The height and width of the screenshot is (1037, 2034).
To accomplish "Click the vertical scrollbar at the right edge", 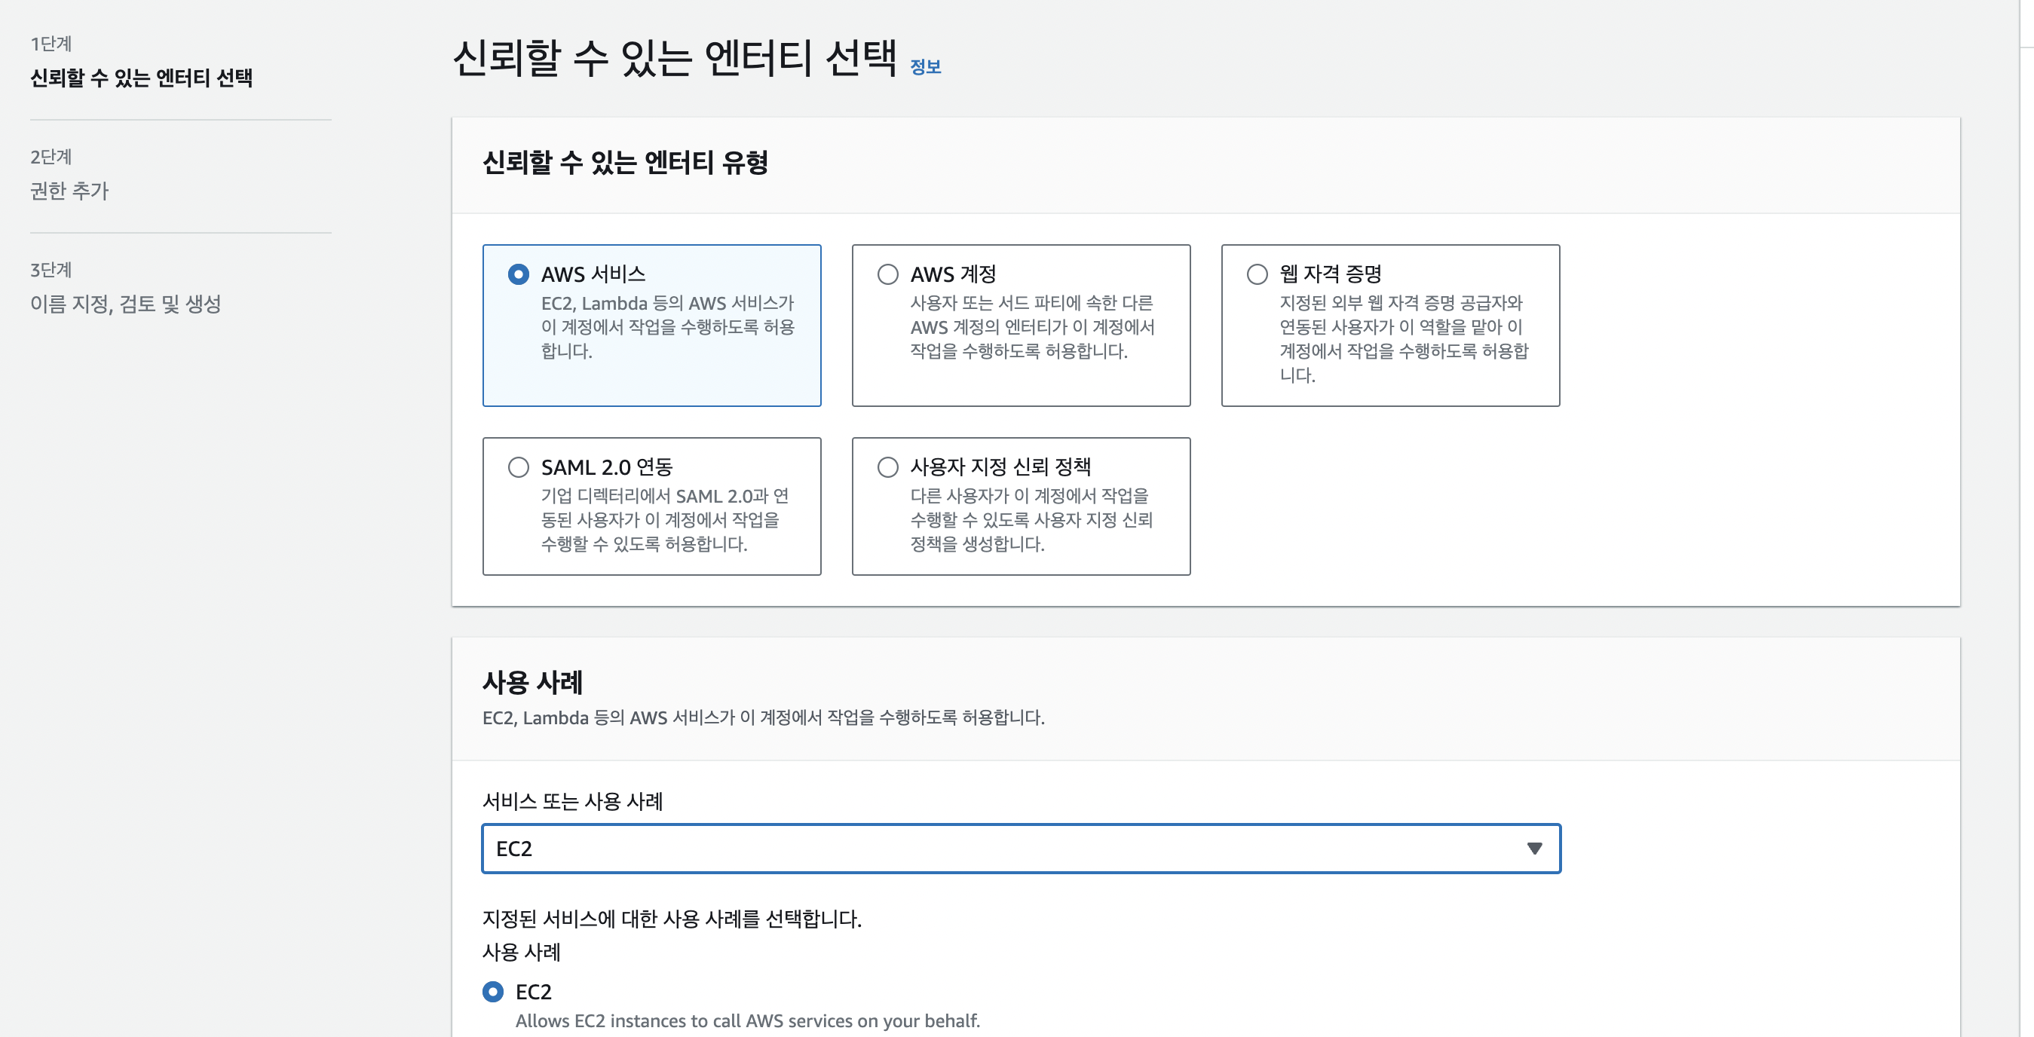I will [x=2026, y=518].
